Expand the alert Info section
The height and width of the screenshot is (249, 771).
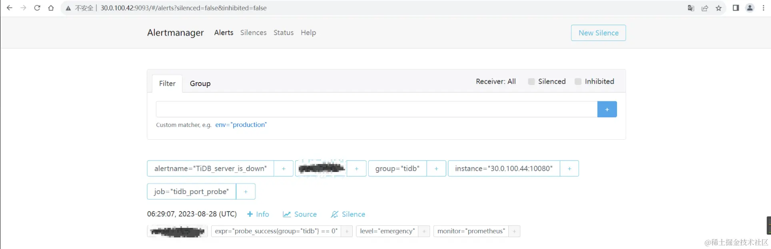click(258, 214)
